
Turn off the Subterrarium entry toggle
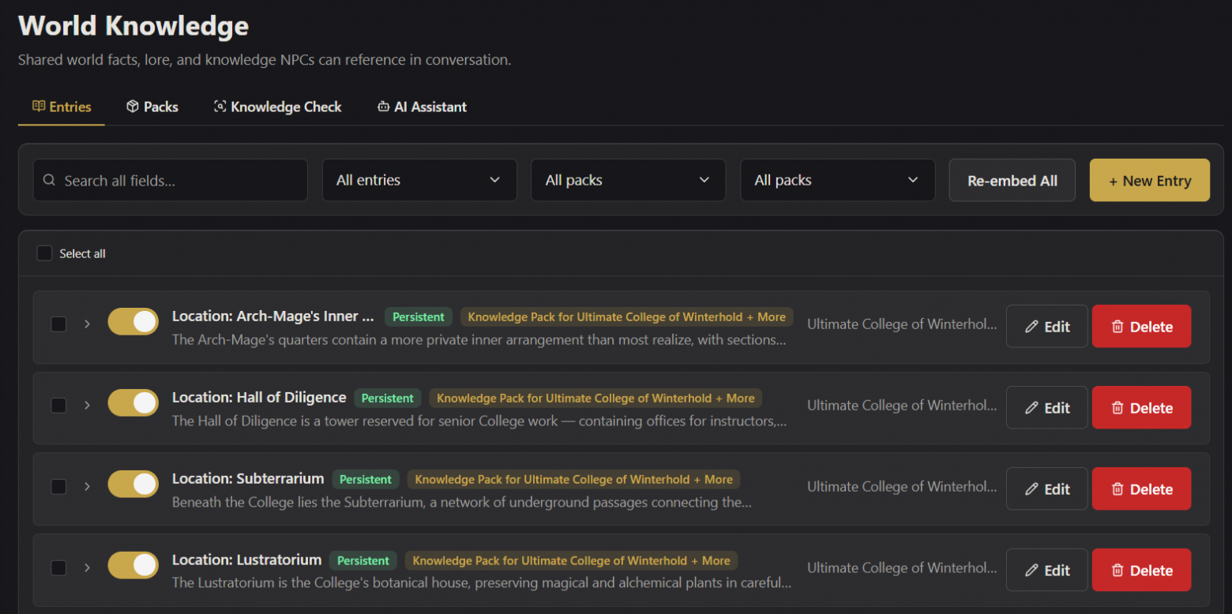(133, 485)
